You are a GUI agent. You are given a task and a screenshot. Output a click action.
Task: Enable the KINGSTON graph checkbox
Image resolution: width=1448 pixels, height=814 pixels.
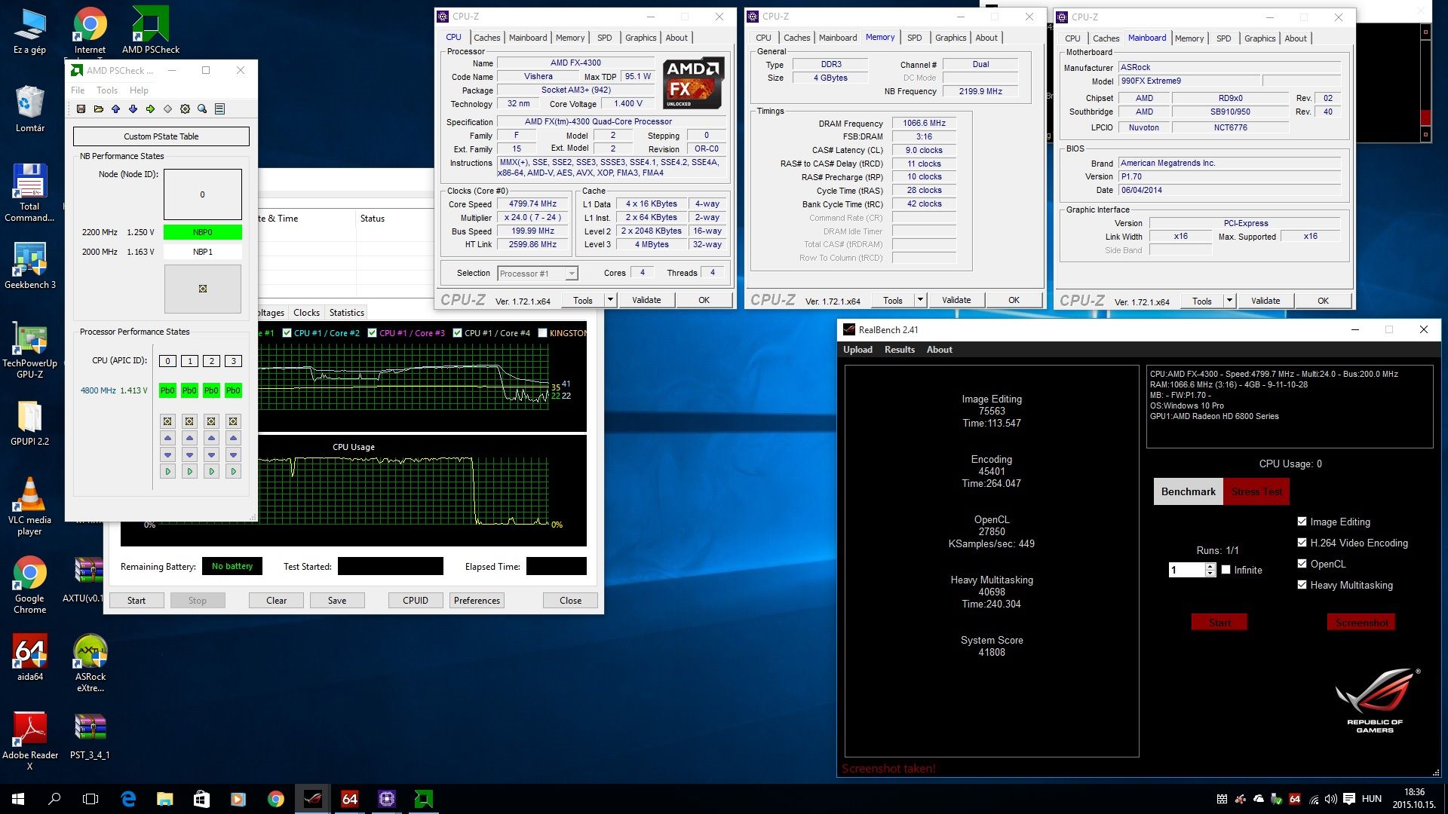542,333
